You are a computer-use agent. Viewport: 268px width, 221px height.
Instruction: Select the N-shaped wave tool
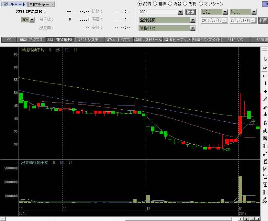265,169
